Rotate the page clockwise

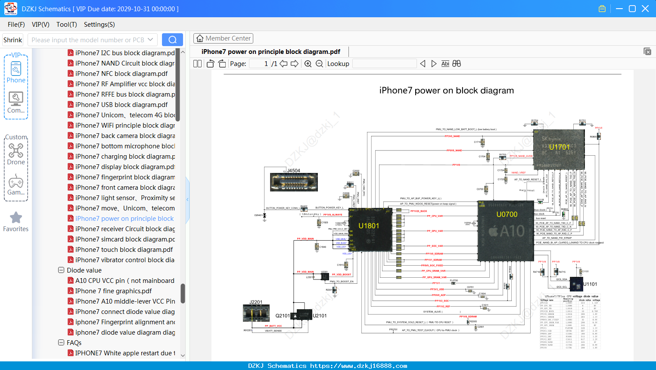click(x=222, y=64)
